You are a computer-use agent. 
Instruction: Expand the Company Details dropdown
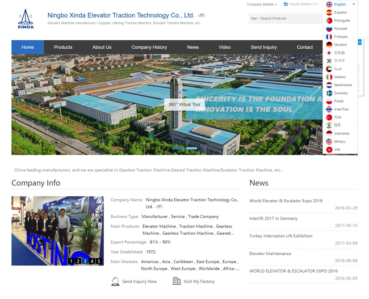pos(262,5)
